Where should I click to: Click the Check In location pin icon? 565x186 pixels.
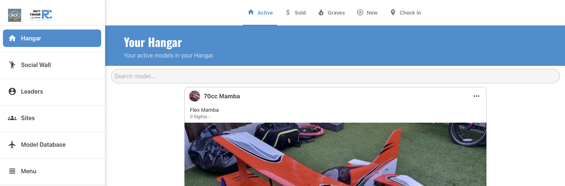pos(393,12)
